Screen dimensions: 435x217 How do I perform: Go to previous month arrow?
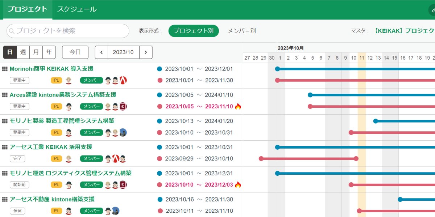pyautogui.click(x=101, y=52)
